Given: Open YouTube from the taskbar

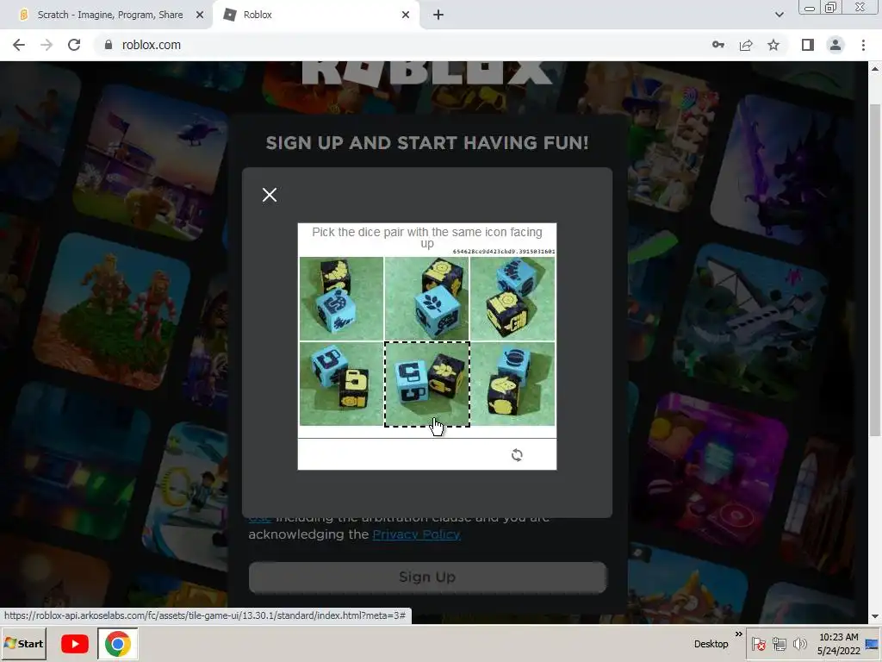Looking at the screenshot, I should pyautogui.click(x=75, y=643).
